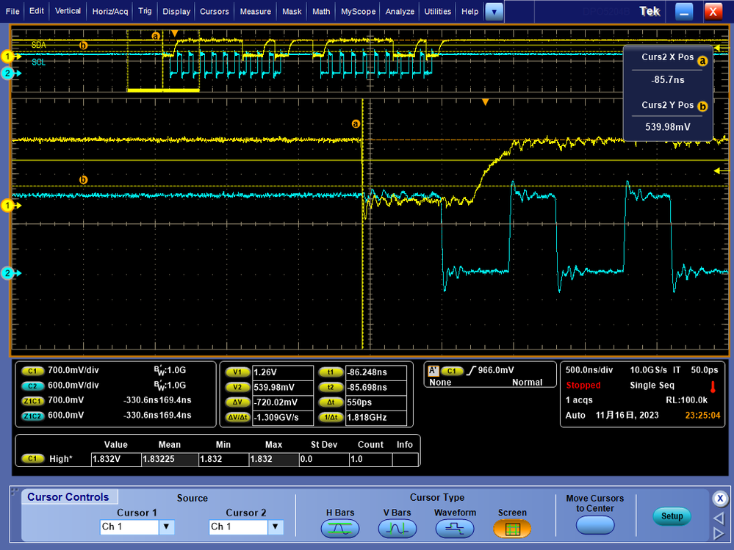The image size is (734, 550).
Task: Open the Horiz/Acq menu
Action: (110, 11)
